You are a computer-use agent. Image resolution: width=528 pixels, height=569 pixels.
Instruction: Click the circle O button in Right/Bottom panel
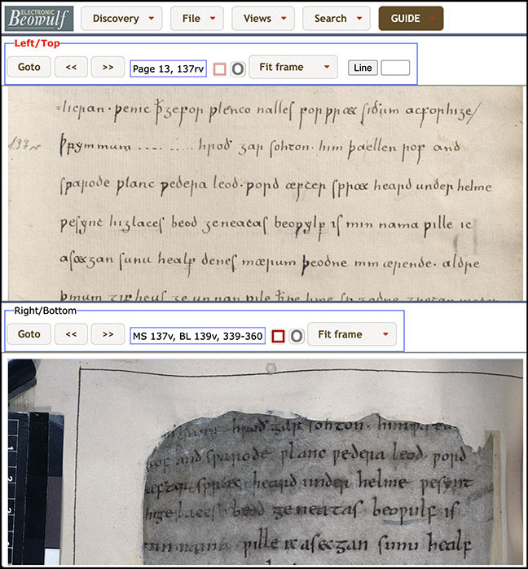(297, 336)
